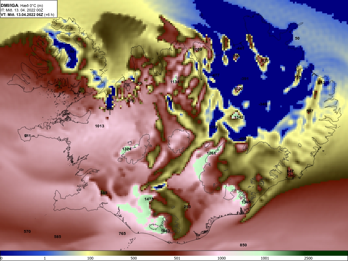This screenshot has width=348, height=261.
Task: Click the -340 value in the blue area
Action: click(263, 104)
